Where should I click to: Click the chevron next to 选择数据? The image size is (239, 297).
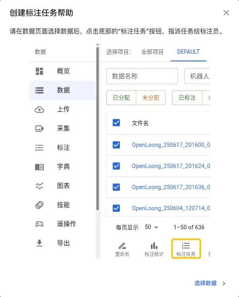224,283
